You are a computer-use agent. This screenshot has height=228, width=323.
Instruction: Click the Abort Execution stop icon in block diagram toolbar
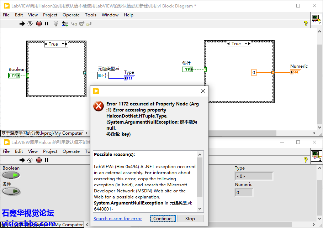39,24
